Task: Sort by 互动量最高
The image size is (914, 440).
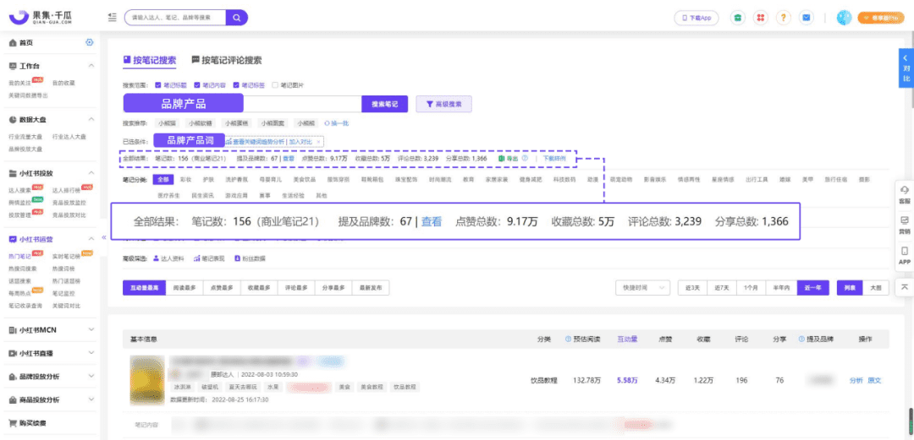Action: point(145,288)
